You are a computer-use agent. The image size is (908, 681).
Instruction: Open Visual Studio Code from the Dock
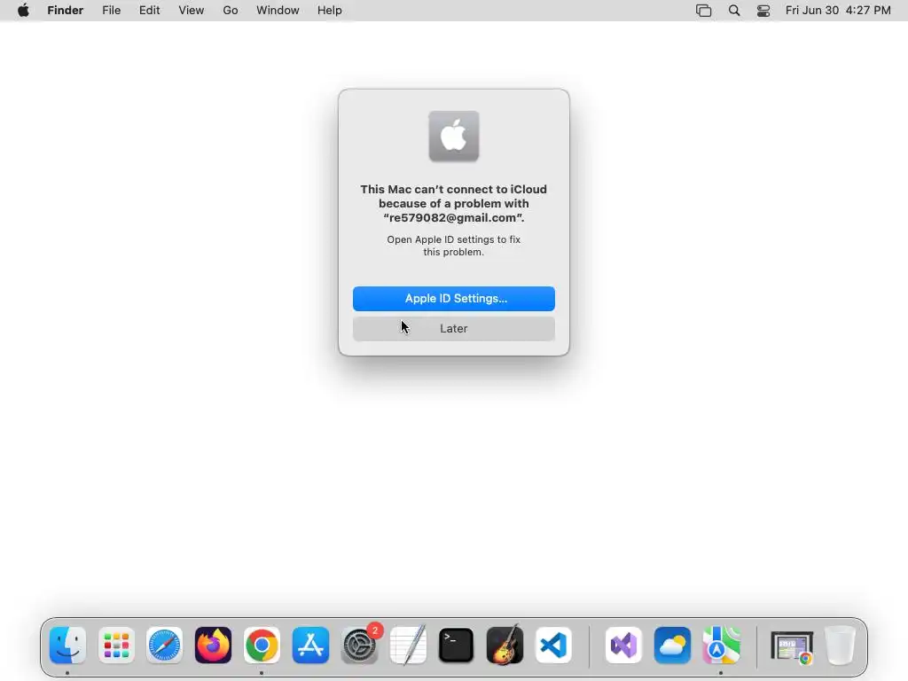553,646
